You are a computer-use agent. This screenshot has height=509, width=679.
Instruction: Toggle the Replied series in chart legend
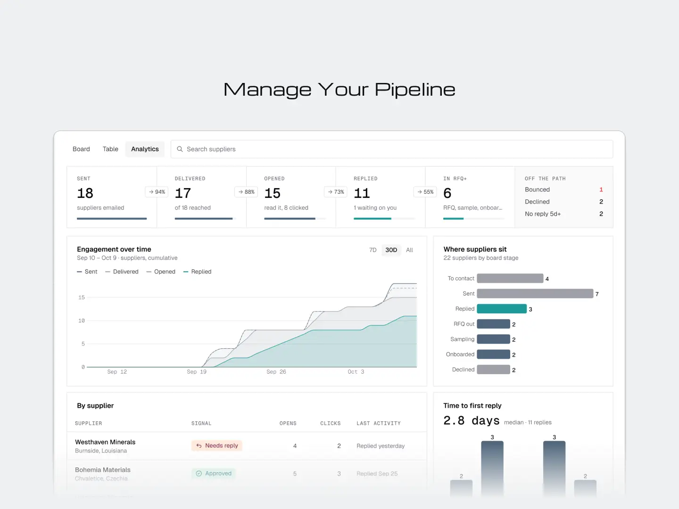click(x=198, y=272)
